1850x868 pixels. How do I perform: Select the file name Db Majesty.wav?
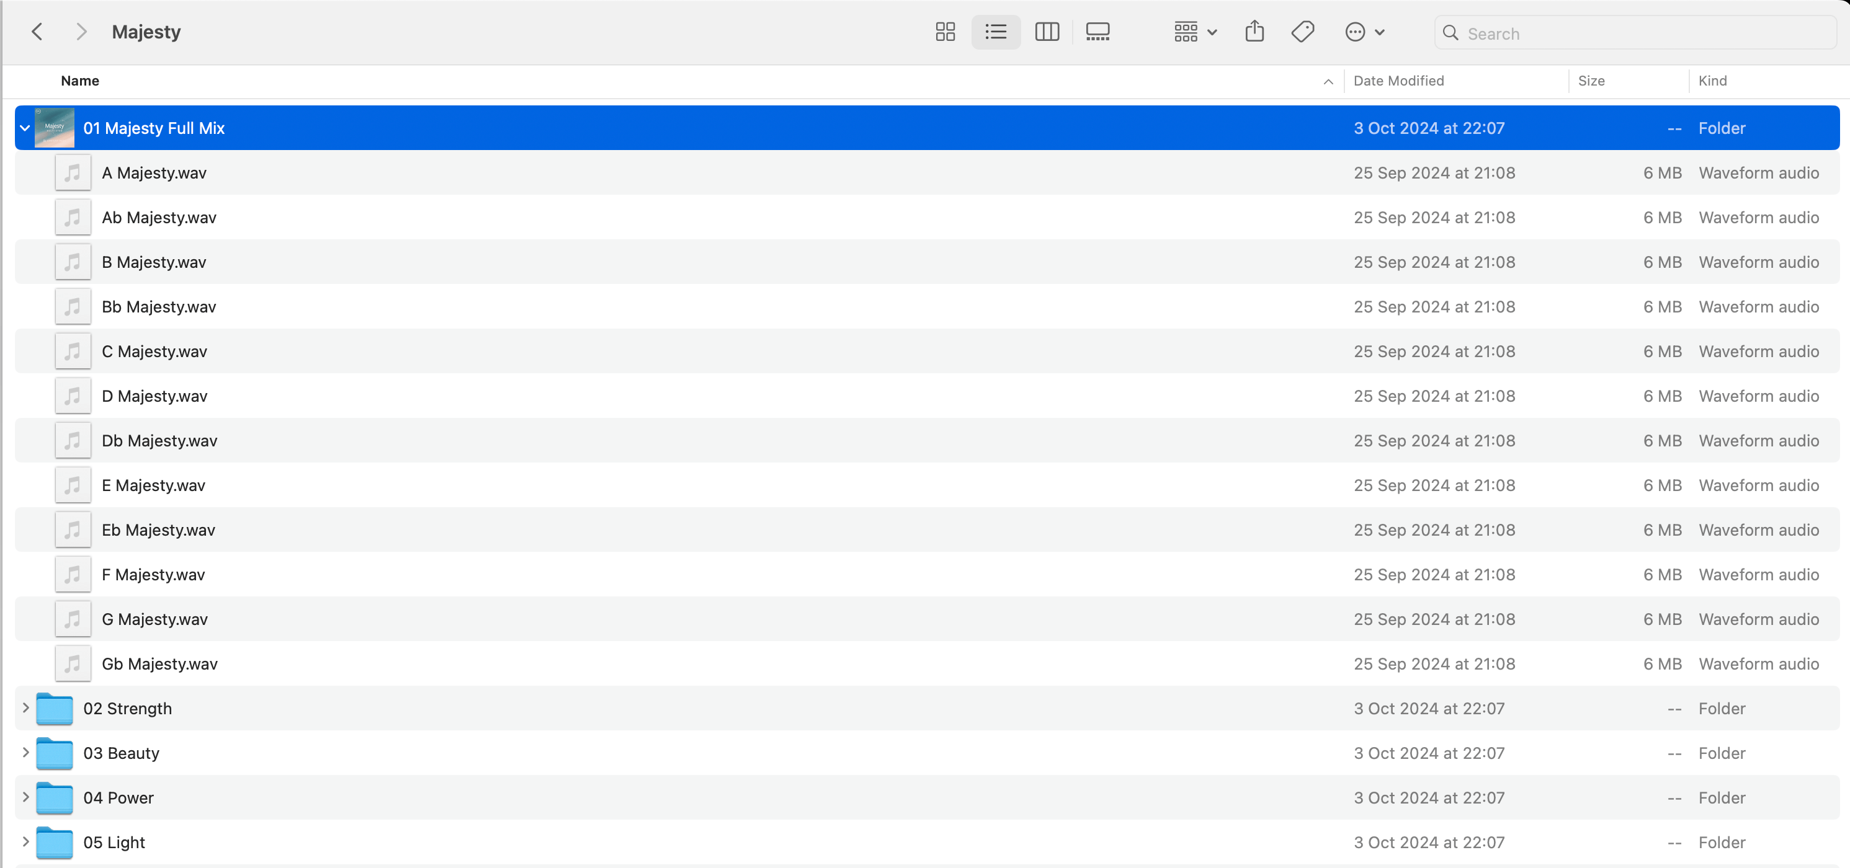[159, 440]
